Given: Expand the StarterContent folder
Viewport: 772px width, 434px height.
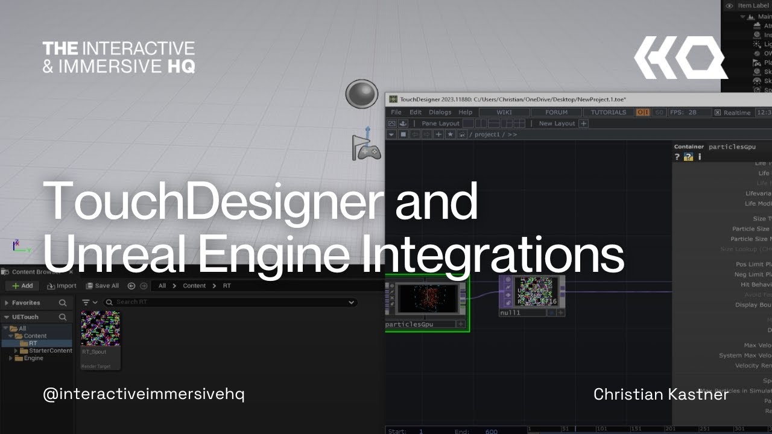Looking at the screenshot, I should (16, 350).
